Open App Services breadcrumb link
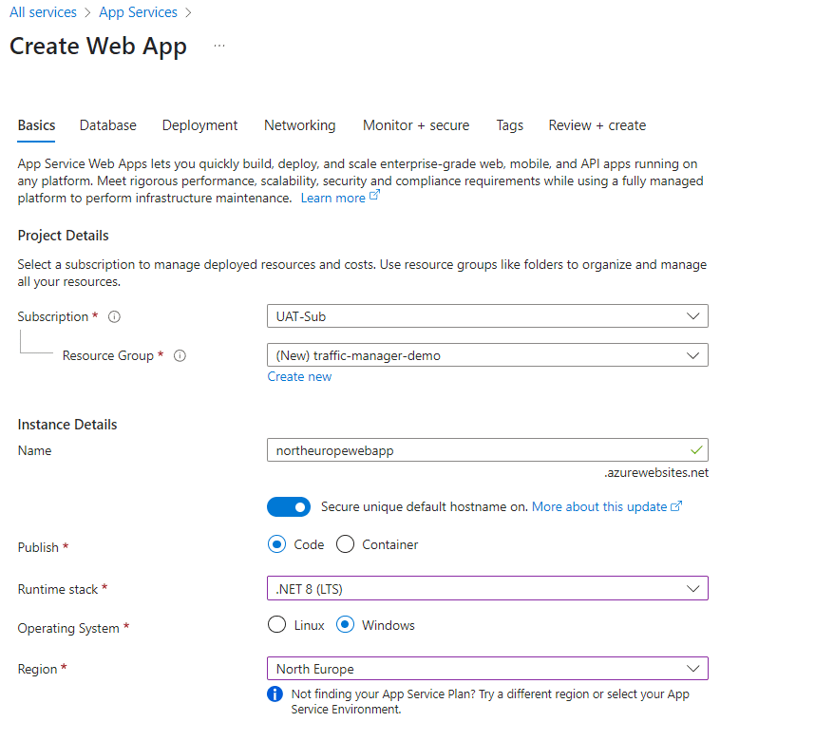The height and width of the screenshot is (741, 834). 138,12
